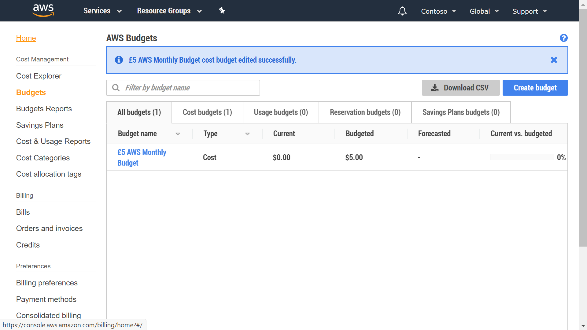Dismiss the budget edited success banner
Viewport: 587px width, 330px height.
point(554,60)
